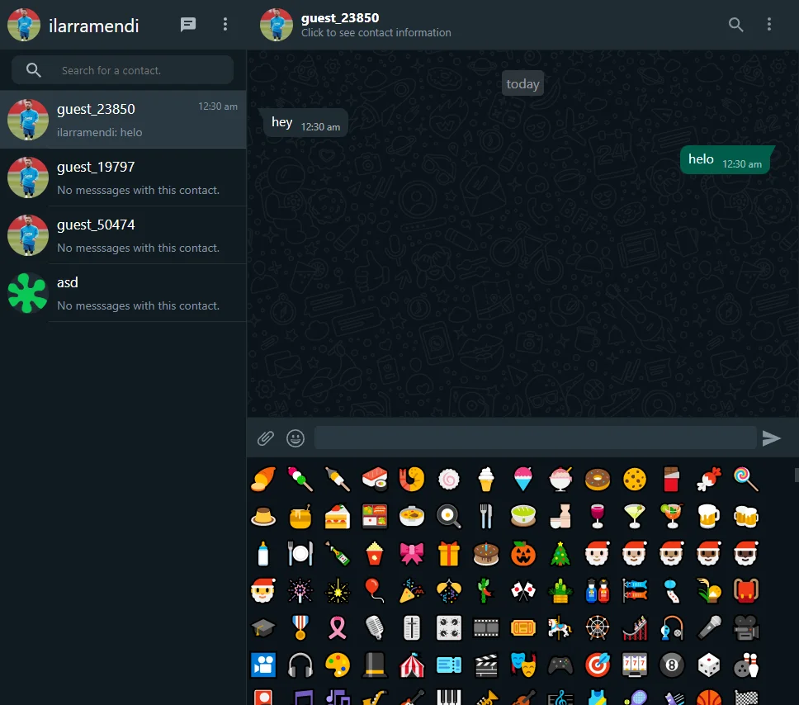Insert the slot machine emoji
This screenshot has width=799, height=705.
pyautogui.click(x=635, y=665)
